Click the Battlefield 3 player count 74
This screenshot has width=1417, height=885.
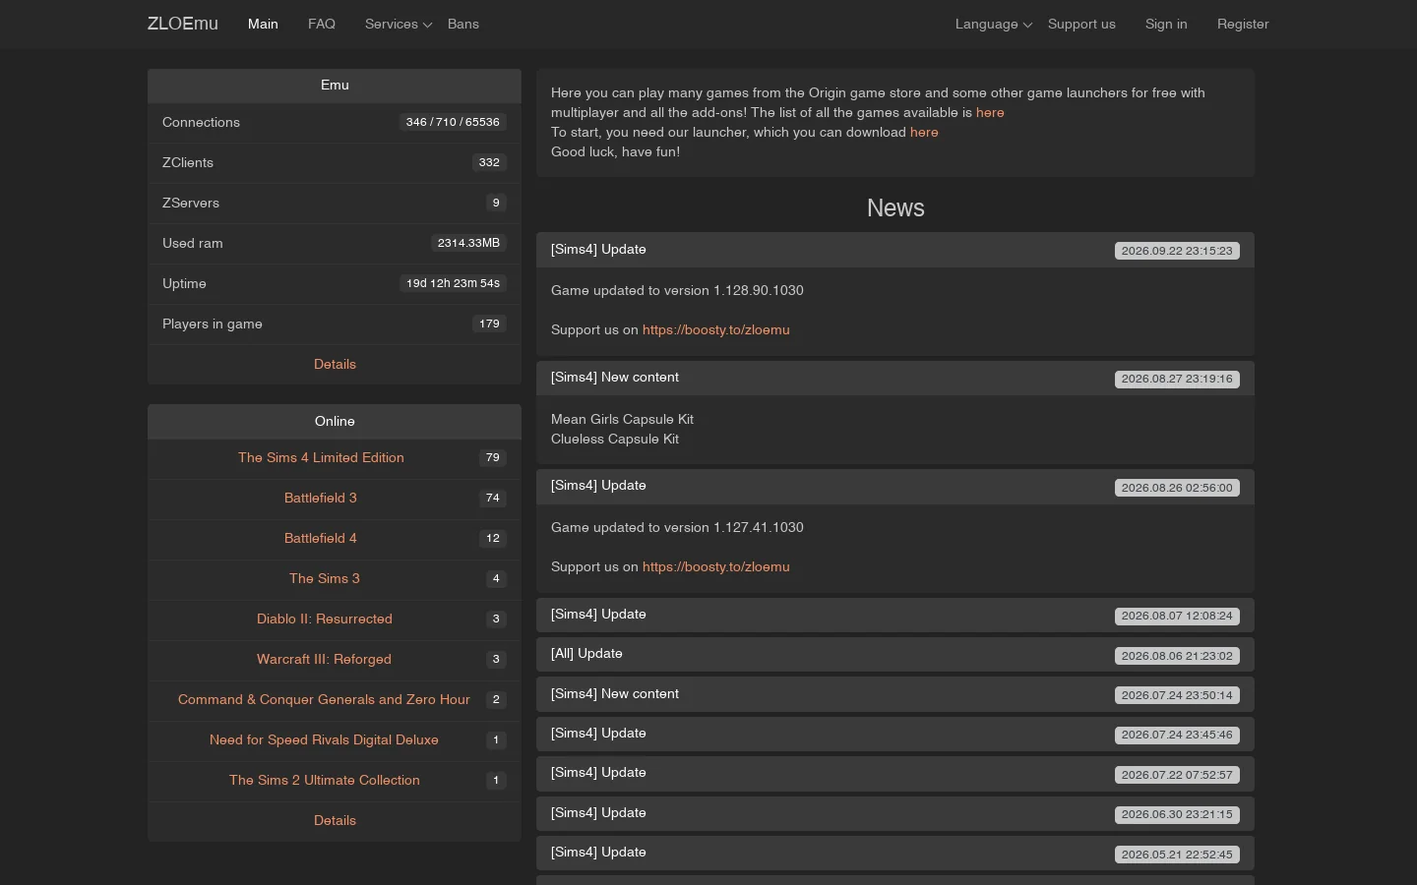(x=493, y=498)
